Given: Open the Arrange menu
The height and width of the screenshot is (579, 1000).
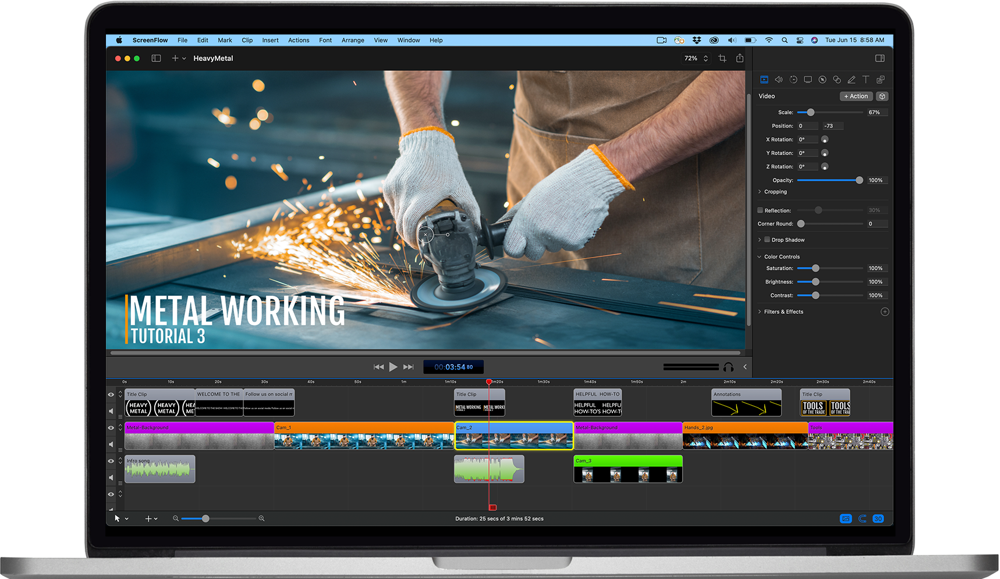Looking at the screenshot, I should tap(353, 40).
